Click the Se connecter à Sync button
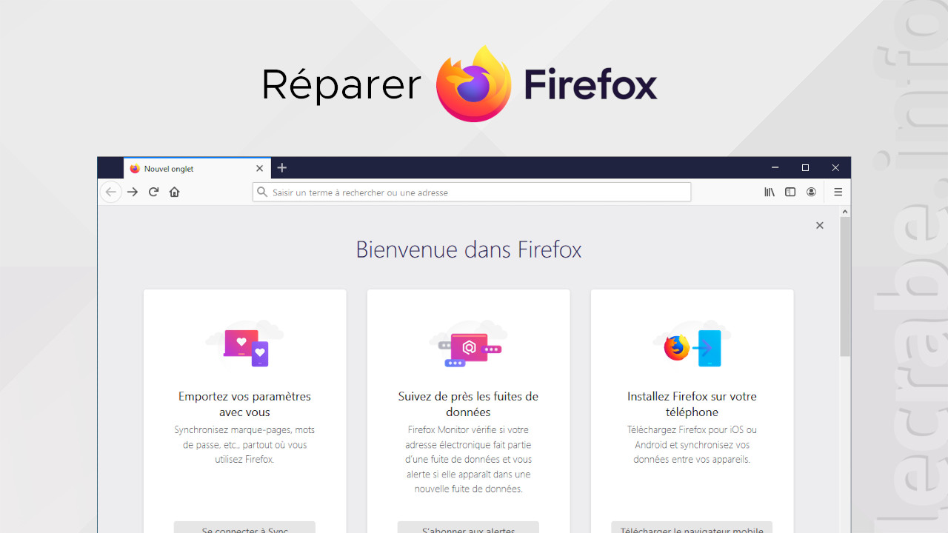 tap(244, 527)
